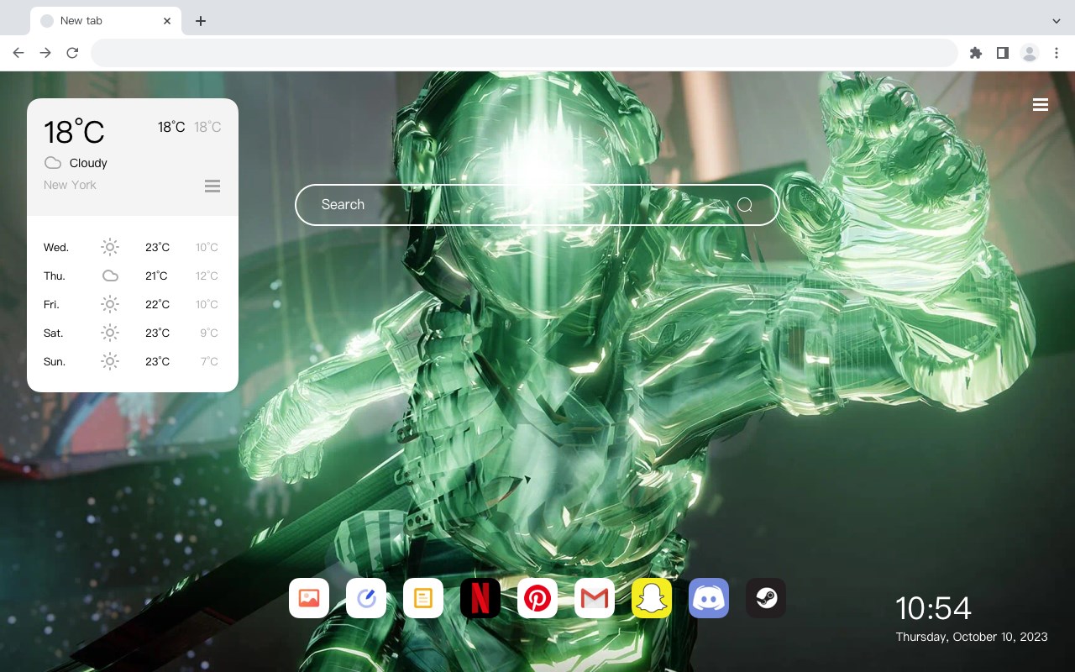
Task: Select the Wed. forecast row label
Action: tap(56, 247)
